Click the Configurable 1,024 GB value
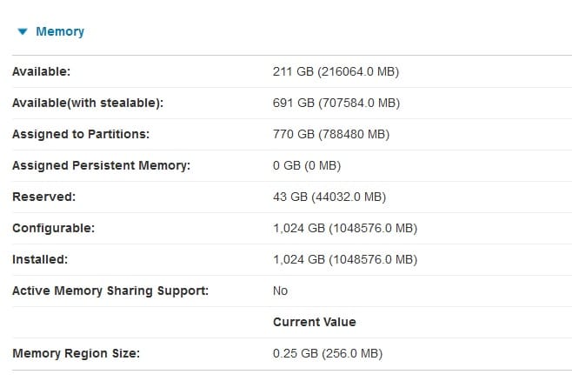This screenshot has width=572, height=381. pos(345,229)
